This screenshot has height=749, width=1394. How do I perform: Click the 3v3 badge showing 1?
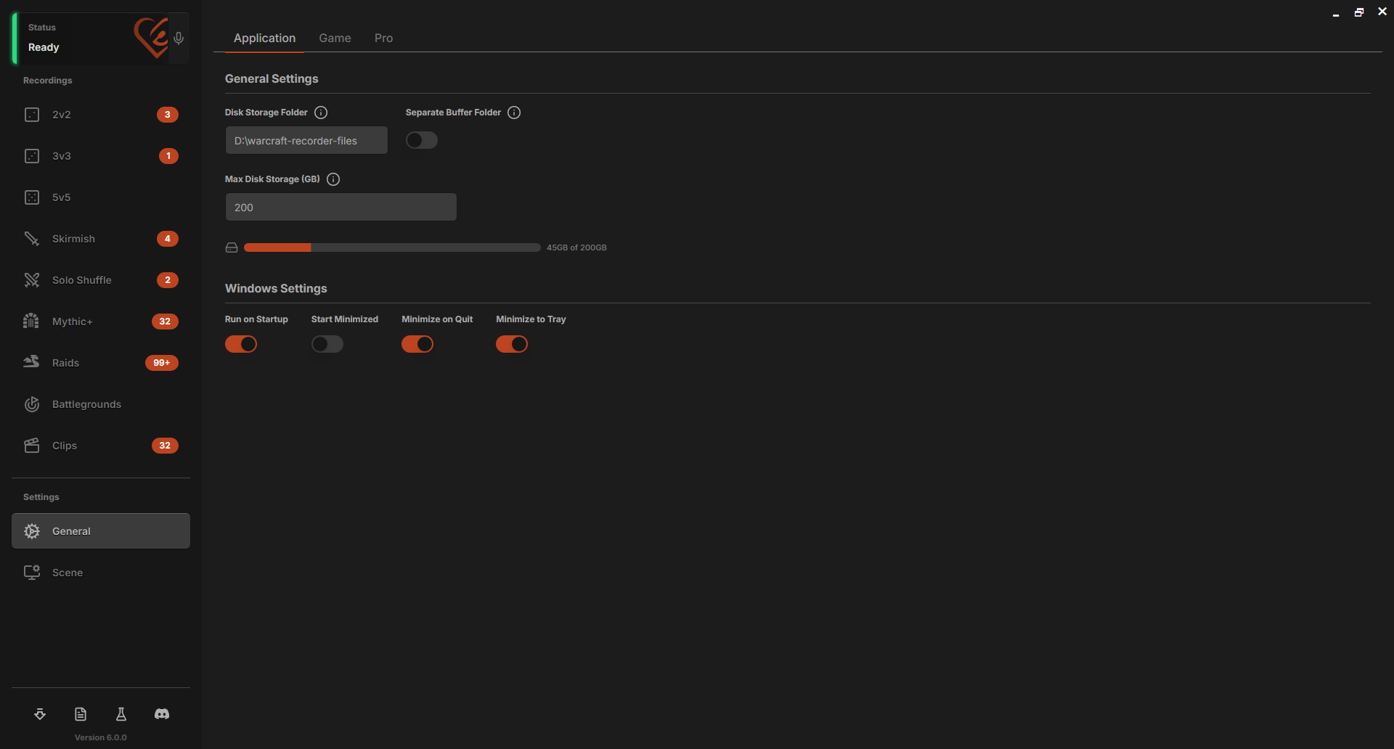point(168,156)
